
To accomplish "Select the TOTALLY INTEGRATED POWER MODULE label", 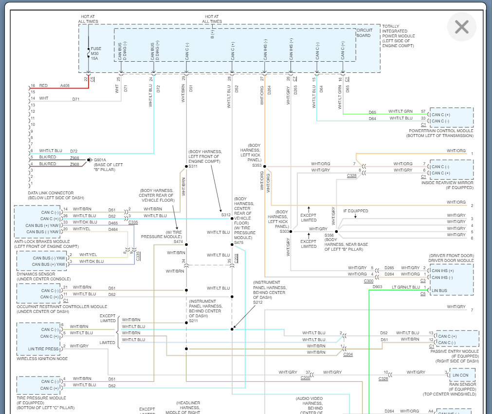I will (399, 36).
